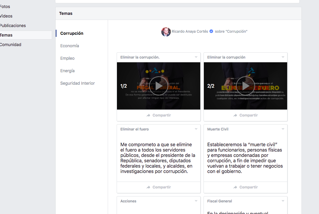319x214 pixels.
Task: Select the "Seguridad Interior" topic
Action: [x=77, y=83]
